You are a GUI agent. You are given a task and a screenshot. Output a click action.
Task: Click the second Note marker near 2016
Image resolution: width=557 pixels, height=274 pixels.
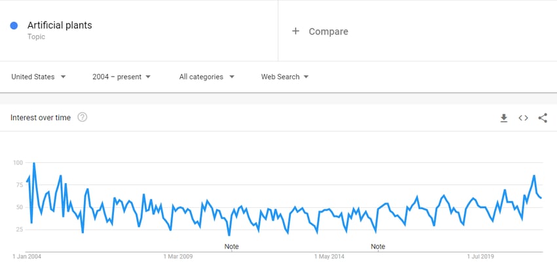378,247
